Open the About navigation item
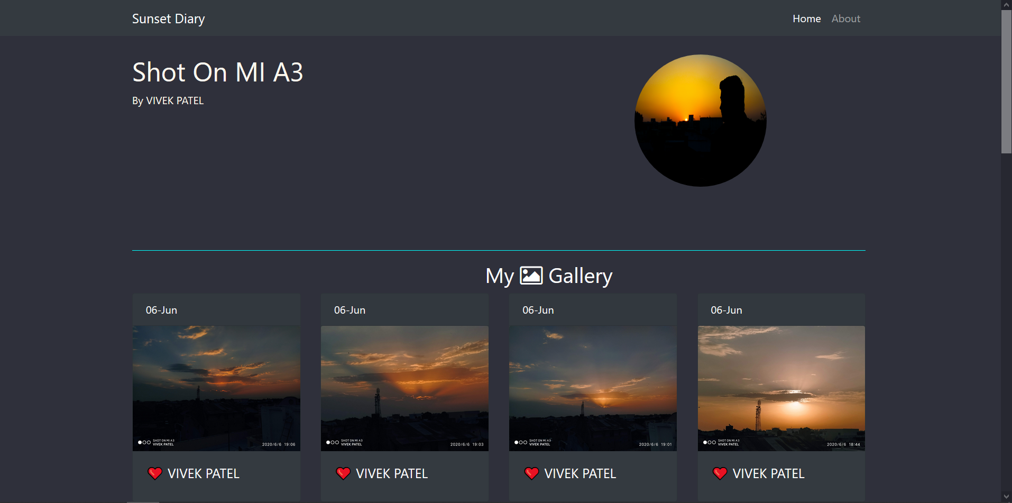Image resolution: width=1012 pixels, height=503 pixels. [845, 19]
